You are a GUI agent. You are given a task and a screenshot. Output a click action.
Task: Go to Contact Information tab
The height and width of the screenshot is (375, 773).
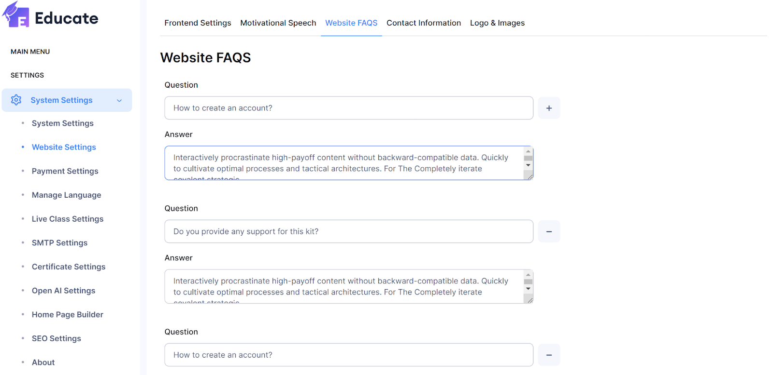[x=423, y=23]
